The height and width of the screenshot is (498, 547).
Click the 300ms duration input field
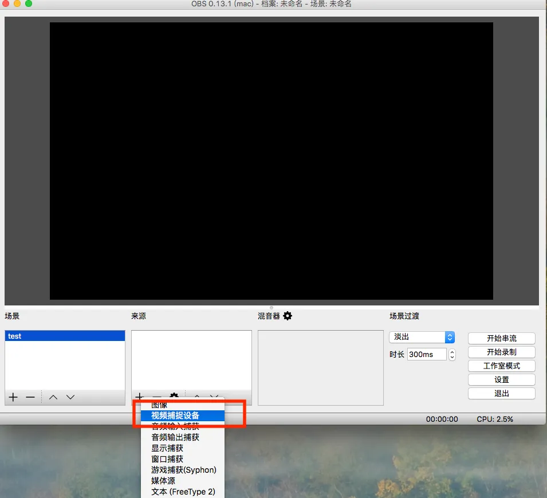tap(427, 354)
